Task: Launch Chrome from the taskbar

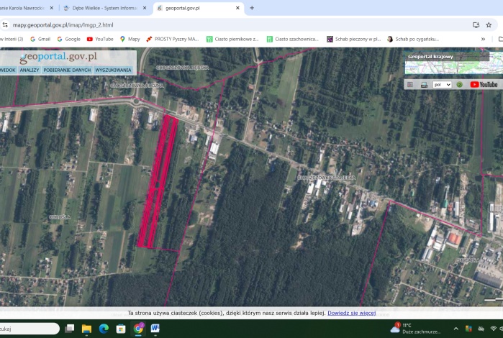Action: pos(138,329)
